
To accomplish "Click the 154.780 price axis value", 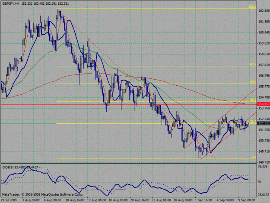I will click(264, 97).
